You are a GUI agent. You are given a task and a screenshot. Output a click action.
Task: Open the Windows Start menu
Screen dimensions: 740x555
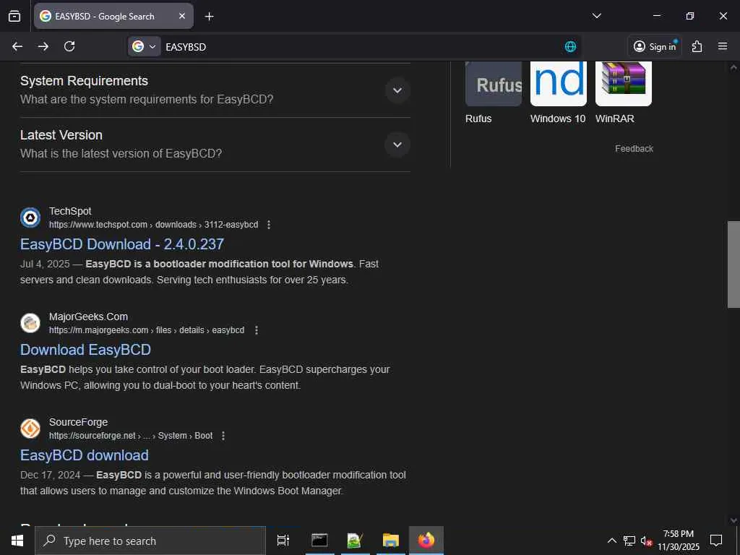[17, 541]
